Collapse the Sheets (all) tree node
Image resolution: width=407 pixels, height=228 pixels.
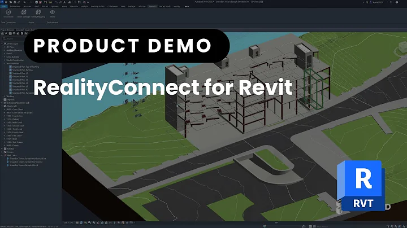pos(2,106)
